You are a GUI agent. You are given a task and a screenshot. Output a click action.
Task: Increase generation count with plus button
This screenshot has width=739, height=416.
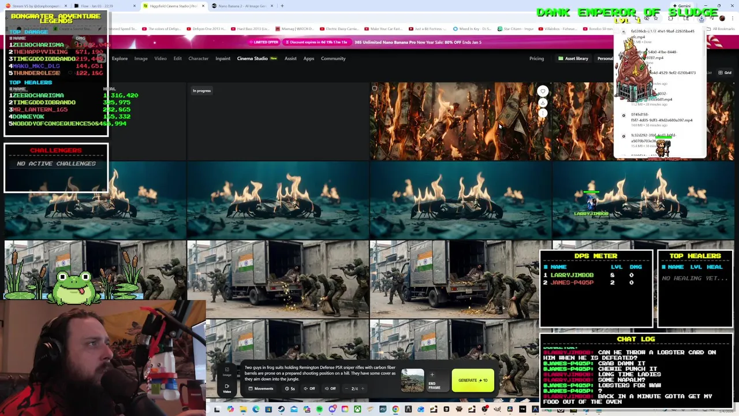(x=363, y=388)
